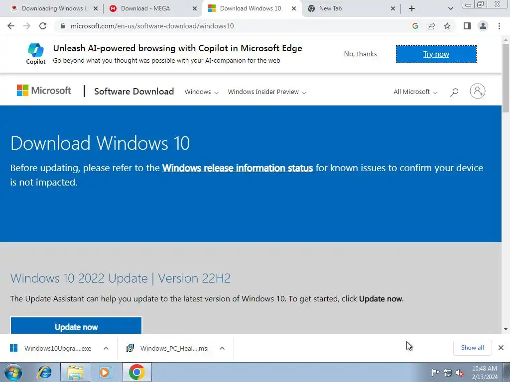Viewport: 510px width, 382px height.
Task: Click Try now button
Action: (x=436, y=54)
